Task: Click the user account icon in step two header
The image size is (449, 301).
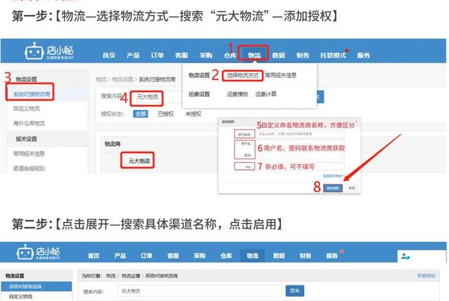Action: click(405, 256)
